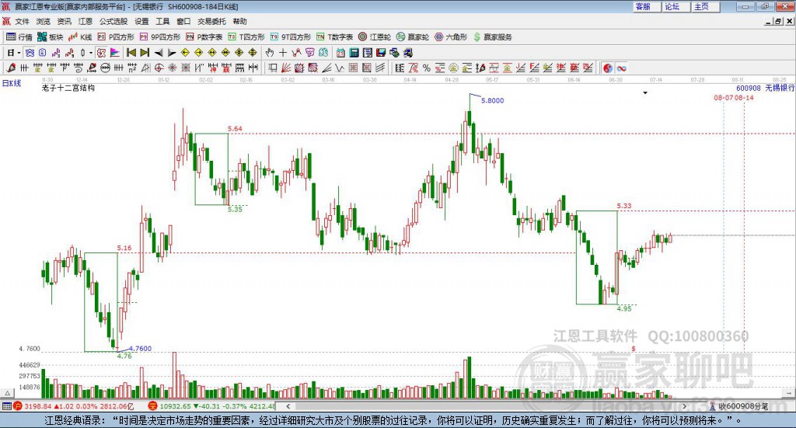Screen dimensions: 796x428
Task: Click the 老子十二宫结构 indicator title
Action: tap(68, 88)
